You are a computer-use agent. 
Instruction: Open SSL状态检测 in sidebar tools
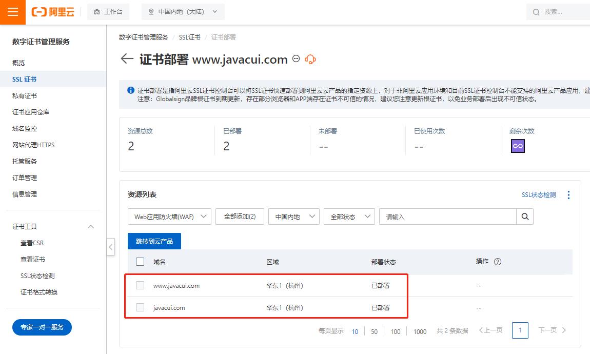point(37,276)
